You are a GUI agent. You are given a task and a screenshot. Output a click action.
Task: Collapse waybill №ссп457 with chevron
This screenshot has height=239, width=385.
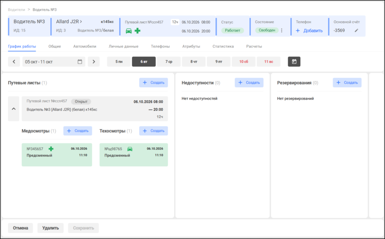[x=14, y=109]
